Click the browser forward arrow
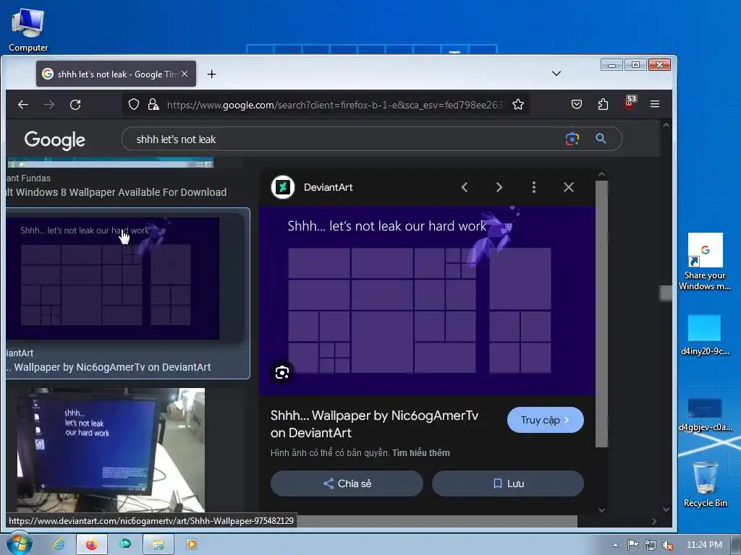Screen dimensions: 741x555 tap(49, 104)
